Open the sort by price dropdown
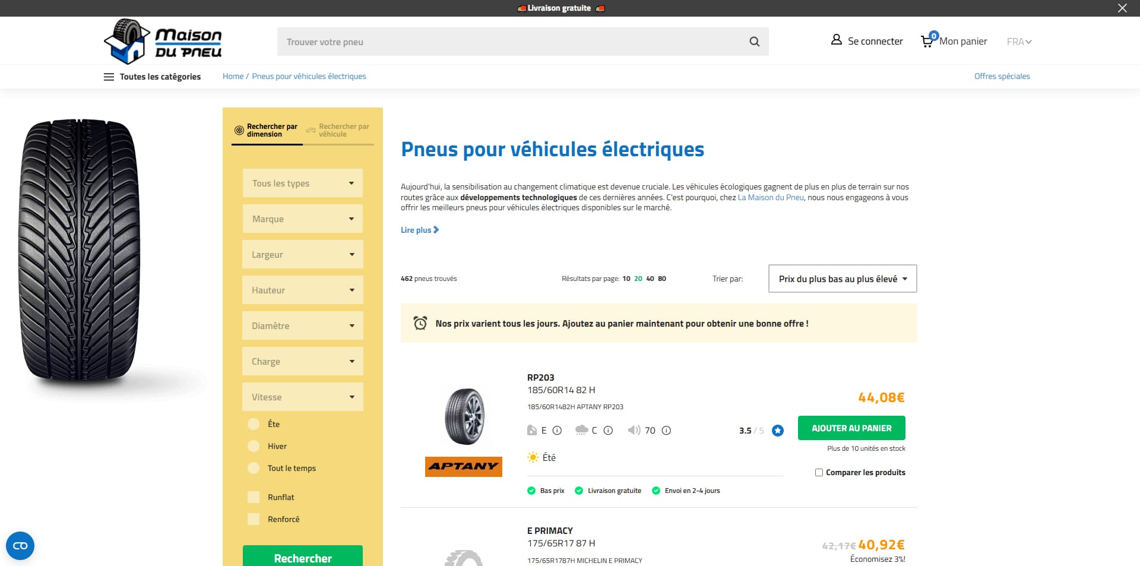1140x566 pixels. pos(843,279)
